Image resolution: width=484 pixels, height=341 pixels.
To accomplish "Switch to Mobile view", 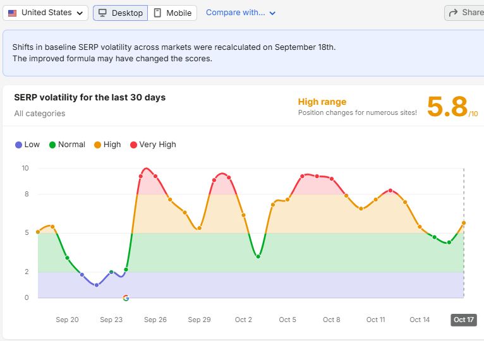I will point(172,13).
